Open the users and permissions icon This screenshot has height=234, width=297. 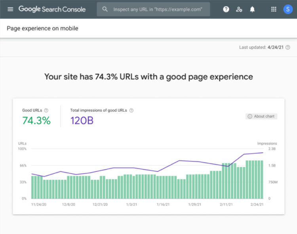pyautogui.click(x=239, y=9)
